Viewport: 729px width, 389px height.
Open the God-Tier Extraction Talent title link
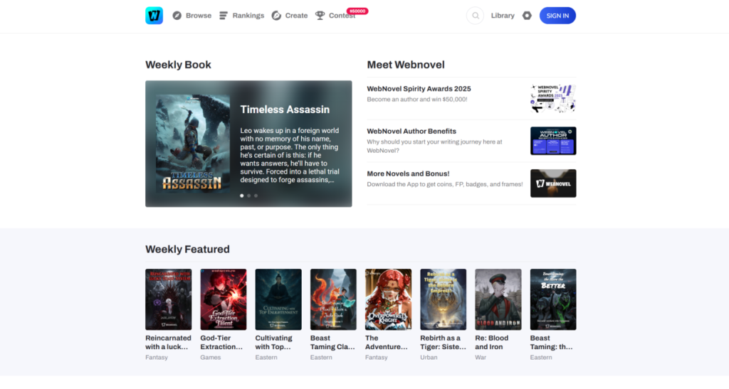click(x=221, y=342)
